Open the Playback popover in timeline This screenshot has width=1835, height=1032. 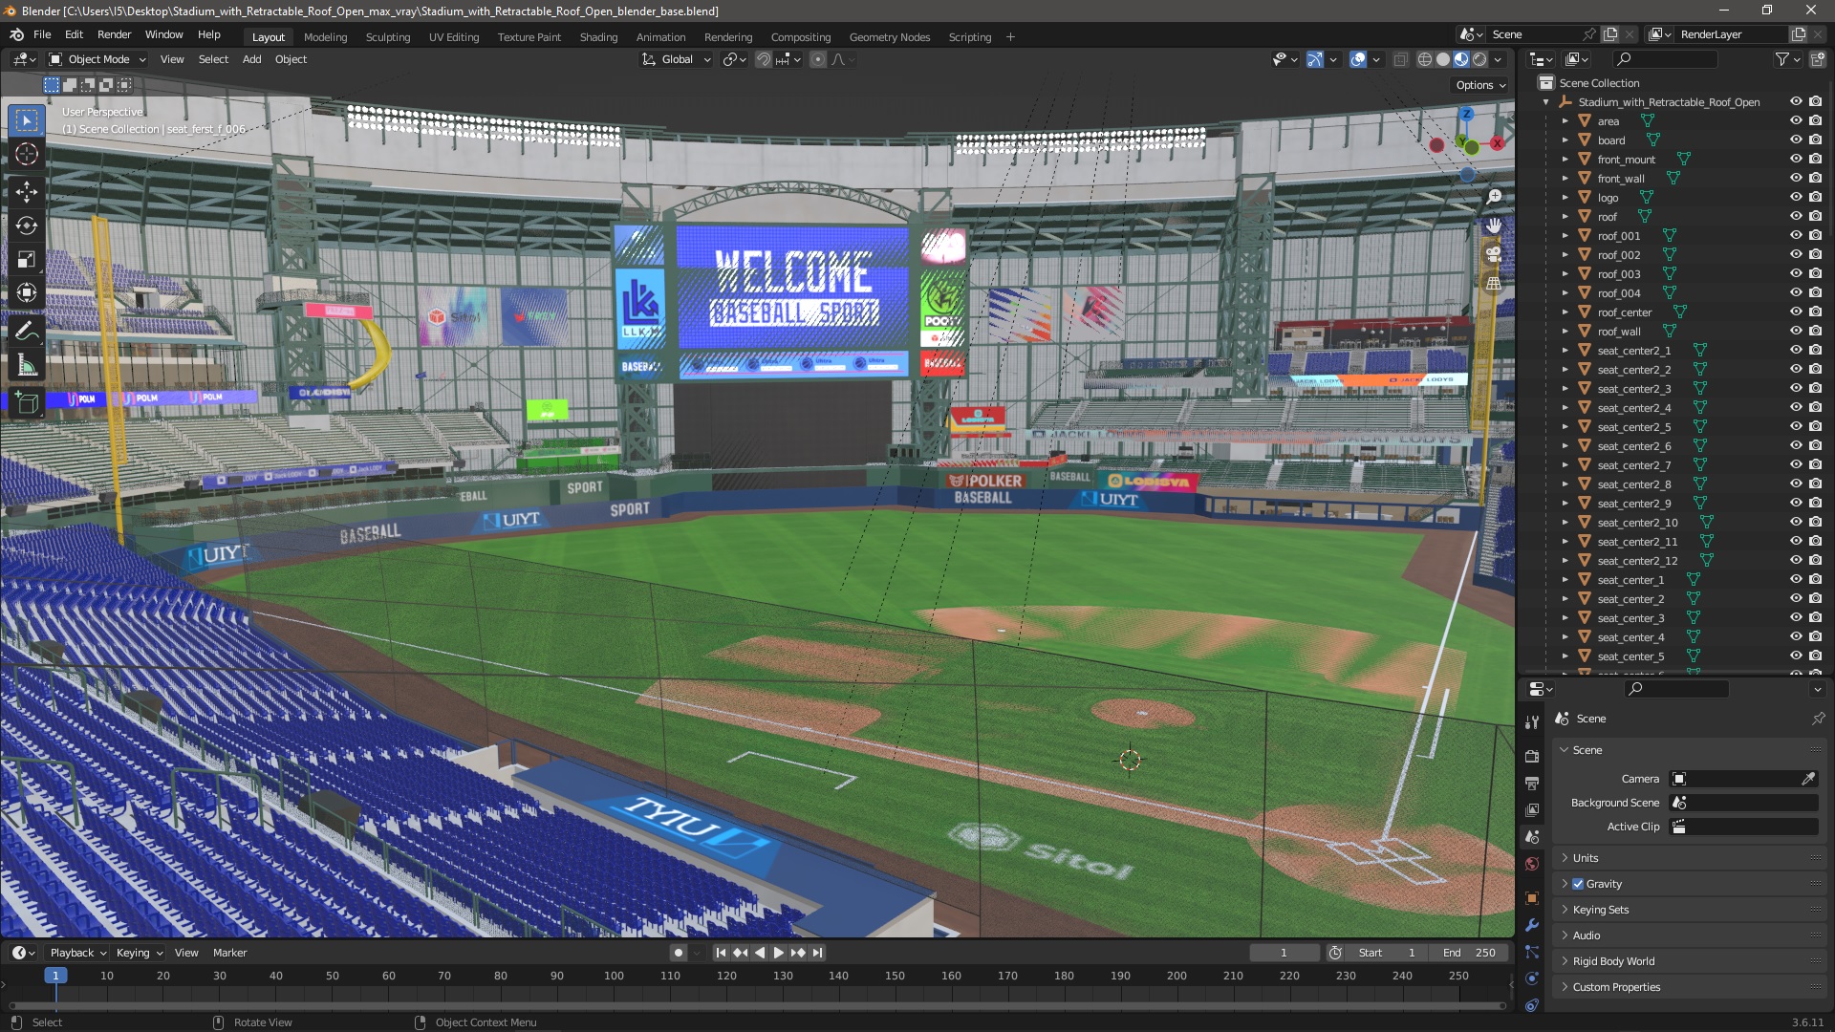77,953
